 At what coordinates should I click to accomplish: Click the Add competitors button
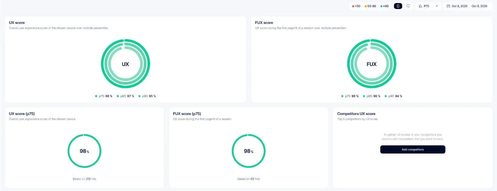point(413,149)
